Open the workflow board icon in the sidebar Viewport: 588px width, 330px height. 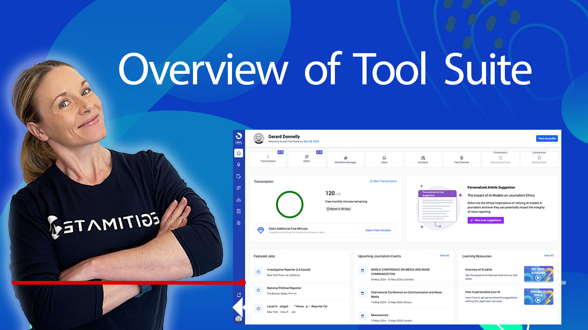238,188
